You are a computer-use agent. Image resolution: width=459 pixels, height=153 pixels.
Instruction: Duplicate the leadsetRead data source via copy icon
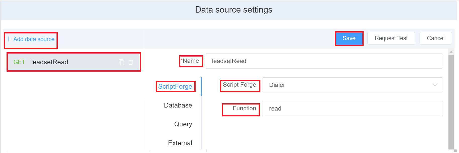[122, 62]
